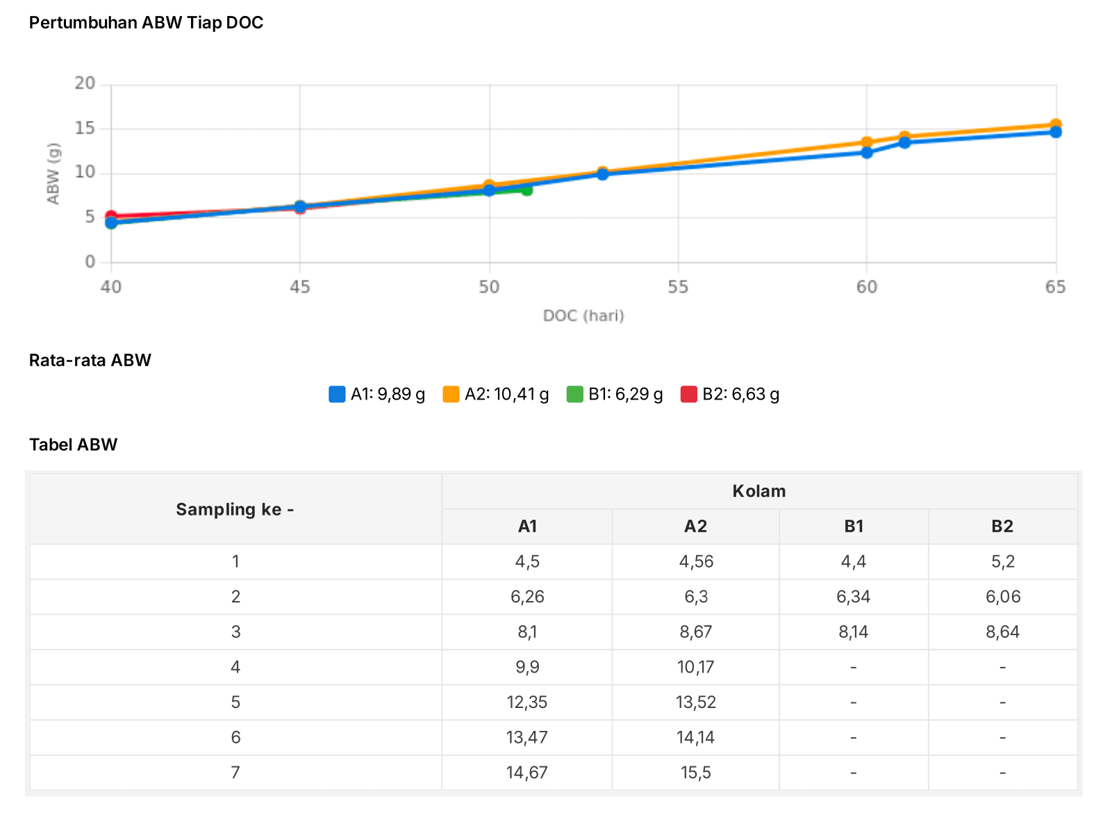This screenshot has width=1103, height=831.
Task: Click the A1 cell showing 12,35
Action: coord(526,702)
